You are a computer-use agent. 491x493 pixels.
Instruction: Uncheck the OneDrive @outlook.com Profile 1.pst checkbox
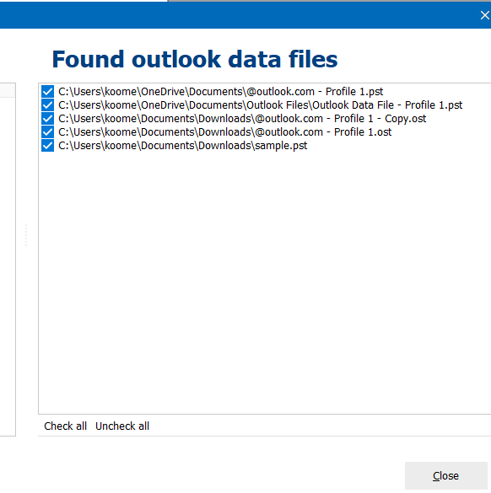click(47, 92)
